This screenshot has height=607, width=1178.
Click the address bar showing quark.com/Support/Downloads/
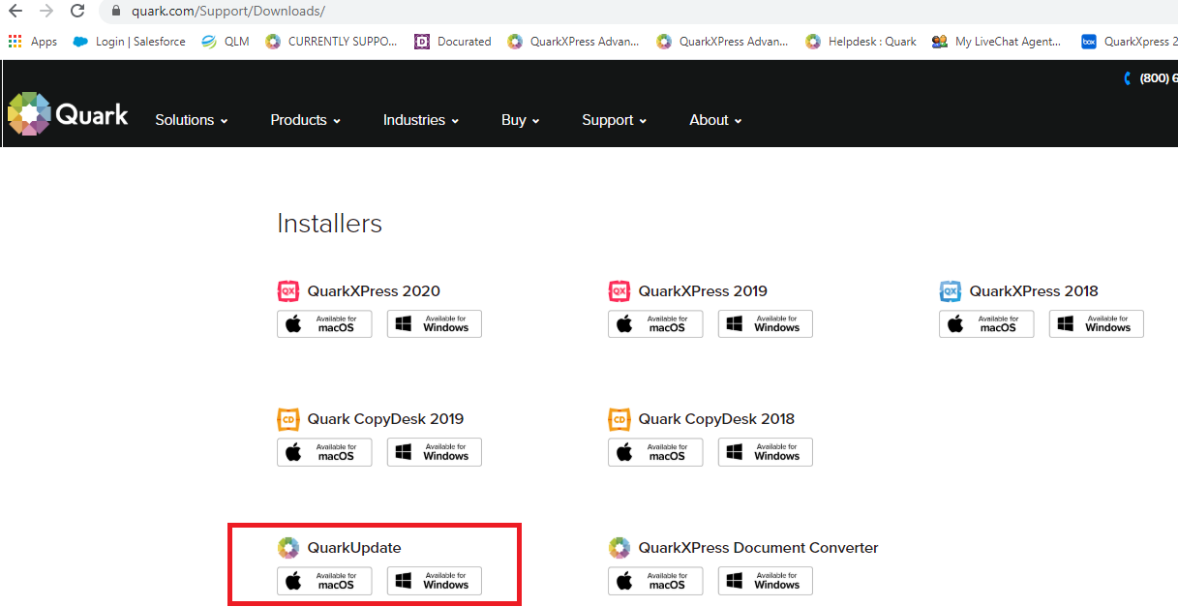tap(638, 12)
